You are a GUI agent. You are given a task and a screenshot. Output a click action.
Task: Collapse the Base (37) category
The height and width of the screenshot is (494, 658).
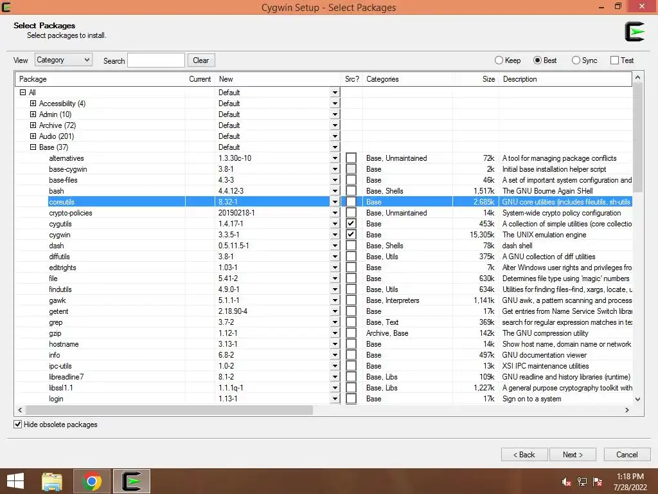click(33, 147)
